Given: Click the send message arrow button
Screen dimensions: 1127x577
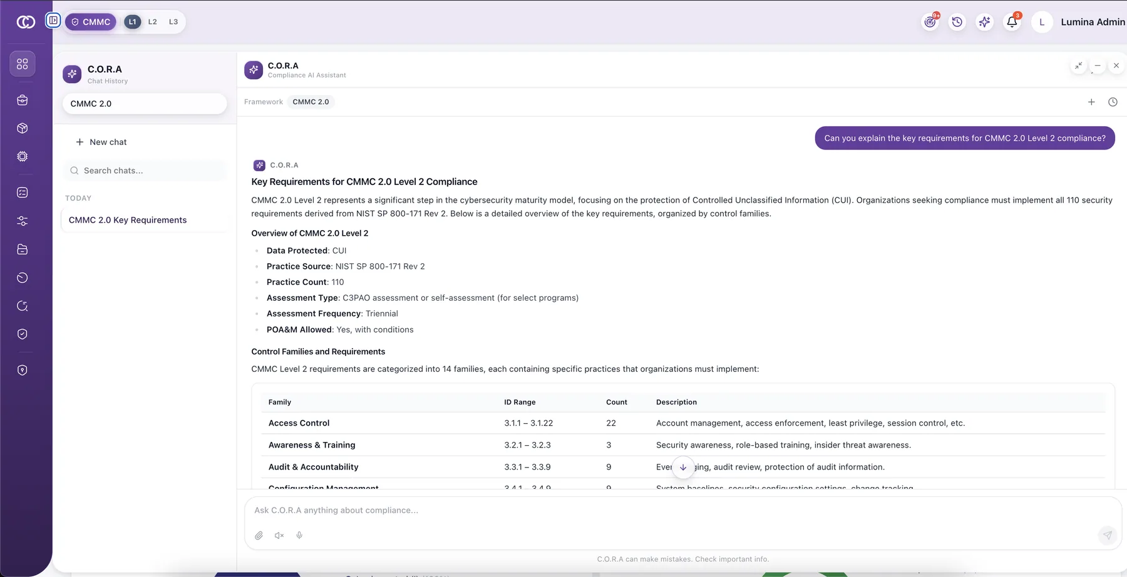Looking at the screenshot, I should [x=1108, y=535].
